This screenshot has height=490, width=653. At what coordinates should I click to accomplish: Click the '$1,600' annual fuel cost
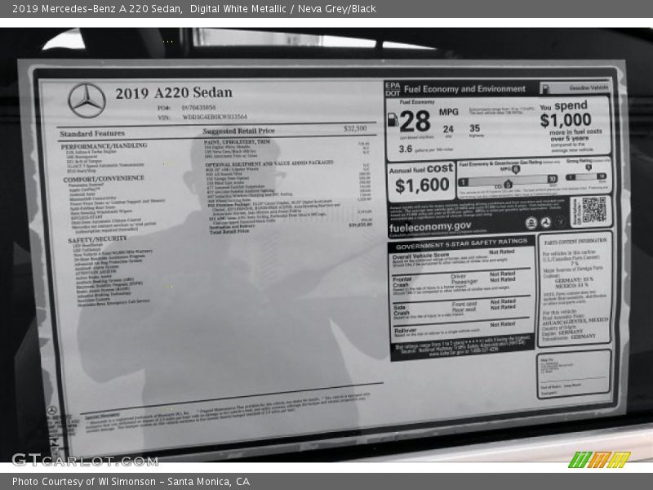pyautogui.click(x=422, y=185)
